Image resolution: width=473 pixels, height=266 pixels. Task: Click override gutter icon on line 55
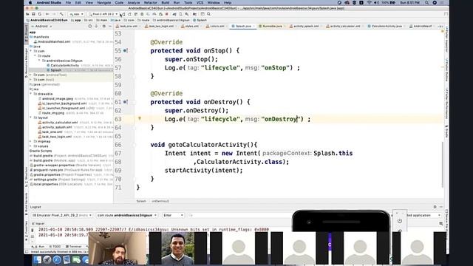(x=125, y=51)
